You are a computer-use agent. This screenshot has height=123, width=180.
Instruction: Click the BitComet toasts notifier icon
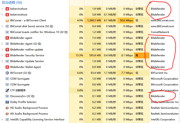(x=7, y=32)
